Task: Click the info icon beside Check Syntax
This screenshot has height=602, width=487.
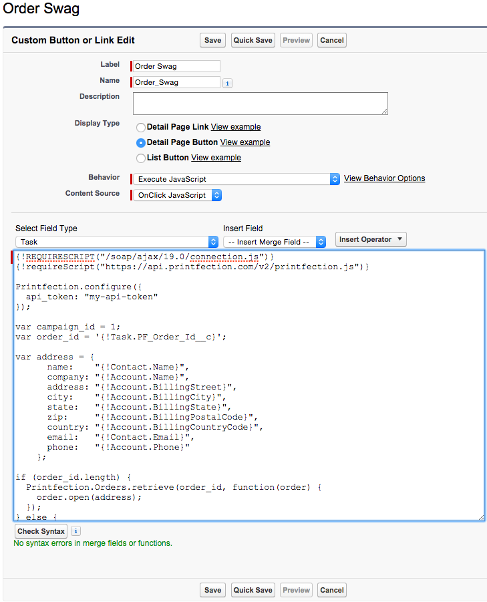Action: [x=76, y=531]
